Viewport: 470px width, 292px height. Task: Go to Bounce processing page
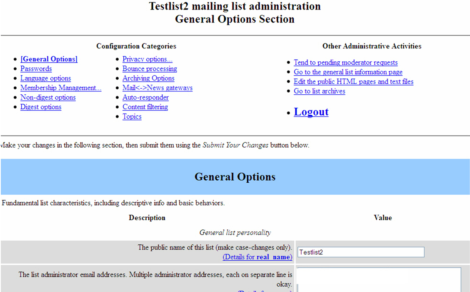click(150, 69)
